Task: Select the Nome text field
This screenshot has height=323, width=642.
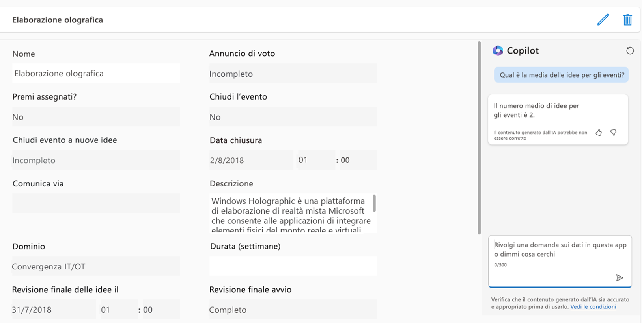Action: coord(96,73)
